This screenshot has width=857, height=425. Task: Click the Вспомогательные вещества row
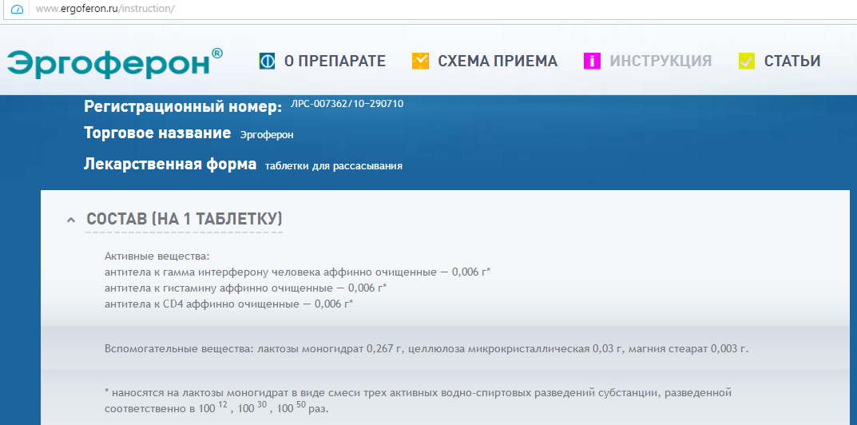(427, 349)
